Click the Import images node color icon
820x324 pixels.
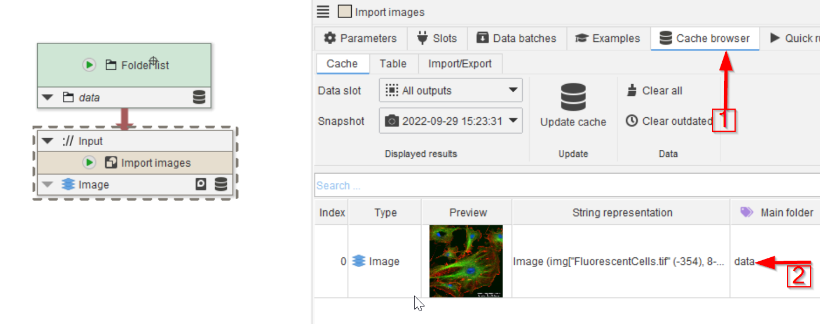(x=345, y=12)
